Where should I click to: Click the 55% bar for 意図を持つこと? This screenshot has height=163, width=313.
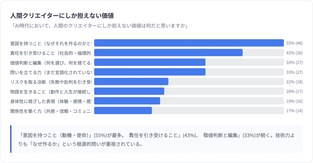[189, 43]
